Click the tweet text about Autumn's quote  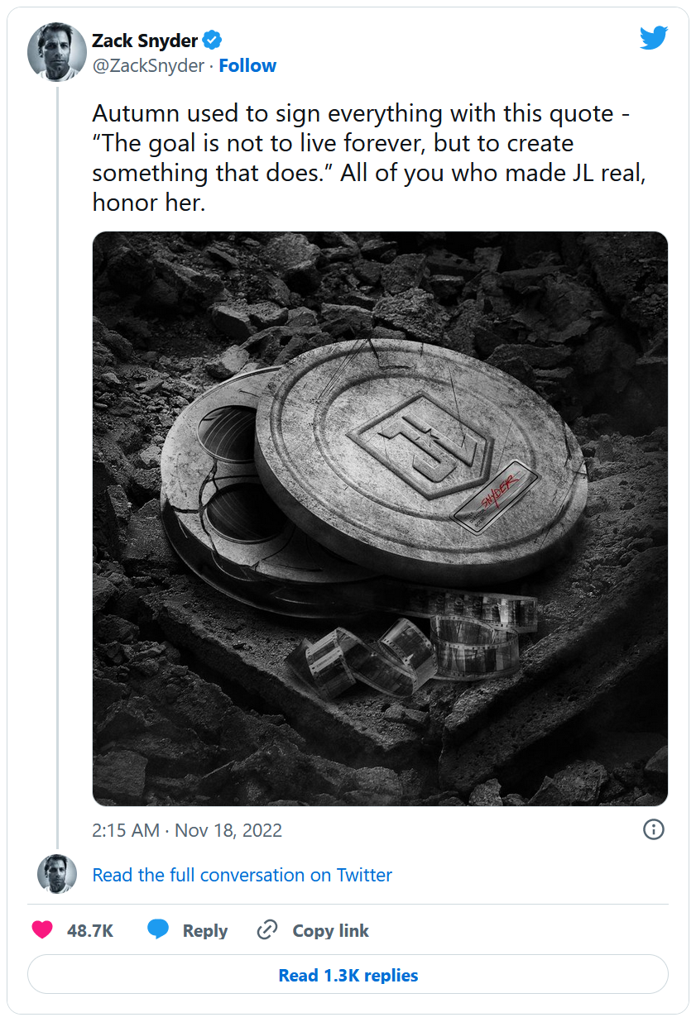[360, 158]
